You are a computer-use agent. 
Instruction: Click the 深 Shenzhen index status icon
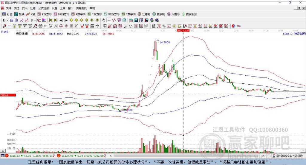pos(59,156)
